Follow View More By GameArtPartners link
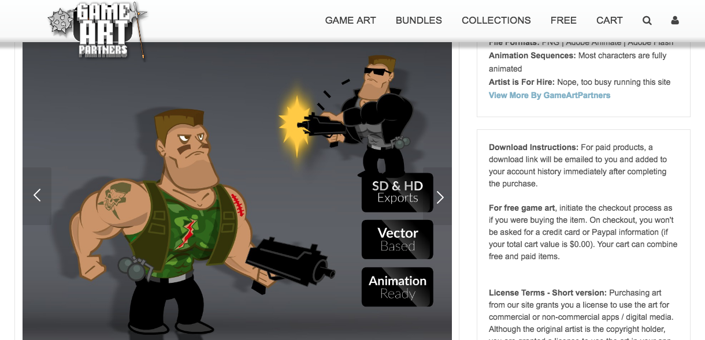 (550, 95)
